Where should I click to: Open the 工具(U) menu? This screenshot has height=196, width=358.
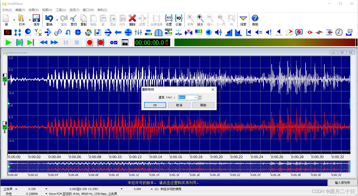61,10
